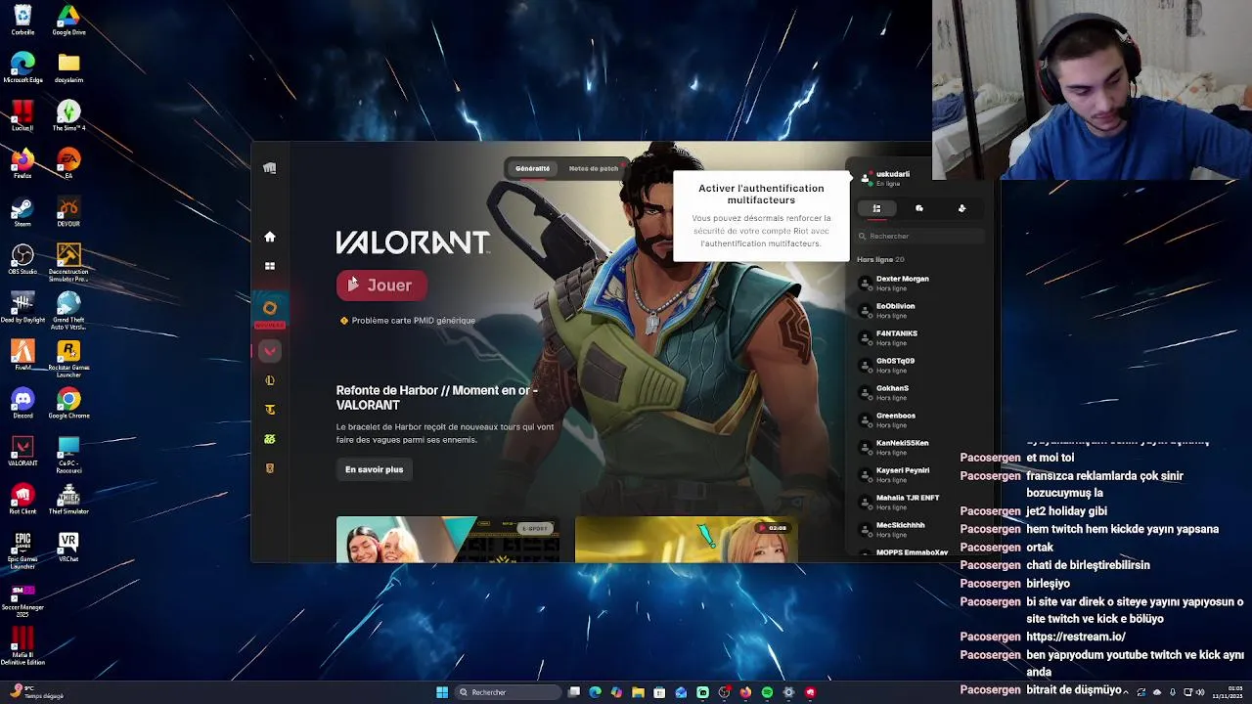Click the friends Rechercher search field
Screen dimensions: 1252x704
click(x=919, y=236)
